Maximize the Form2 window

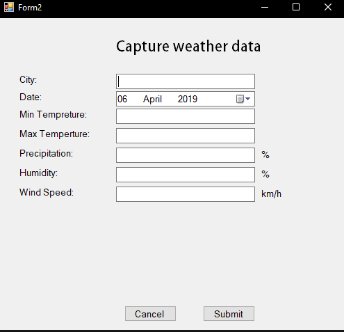coord(296,7)
